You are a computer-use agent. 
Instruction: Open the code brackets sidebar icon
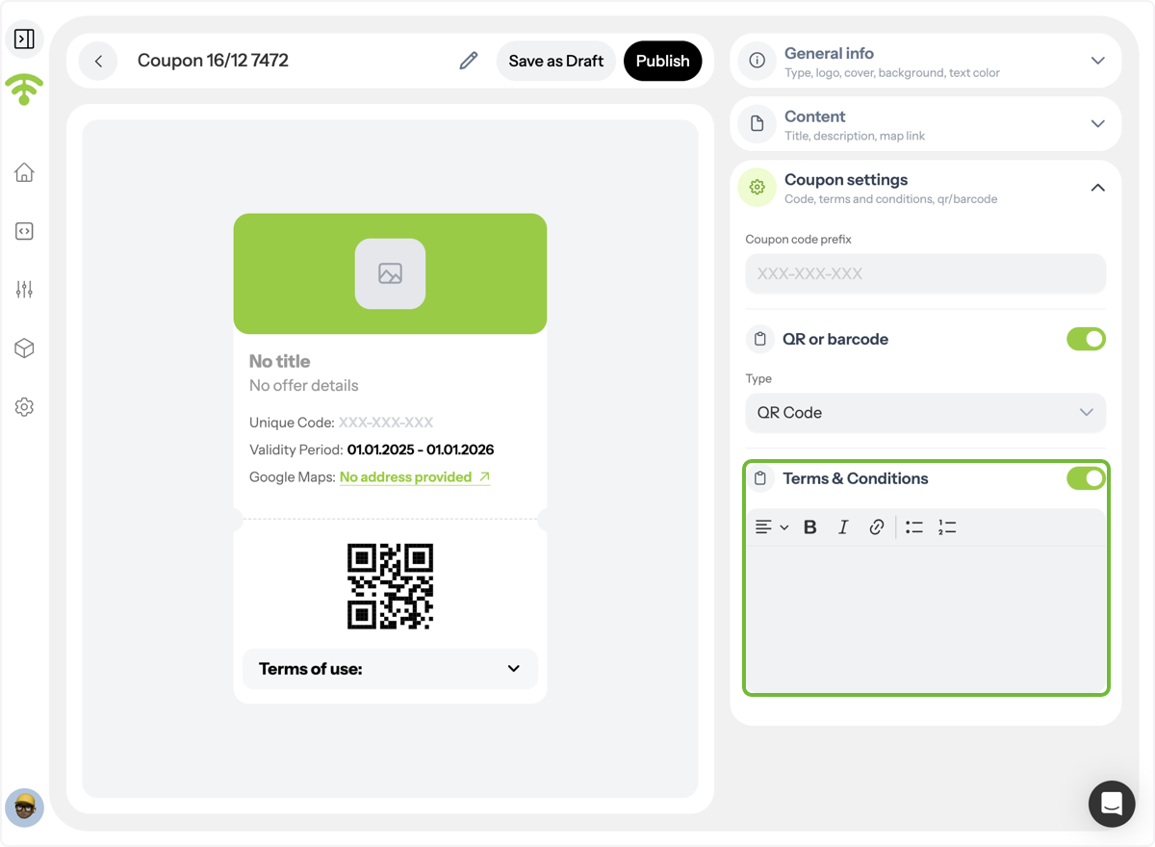25,231
